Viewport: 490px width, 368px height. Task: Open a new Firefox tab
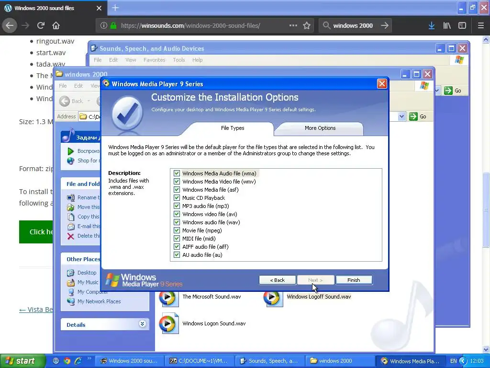115,8
